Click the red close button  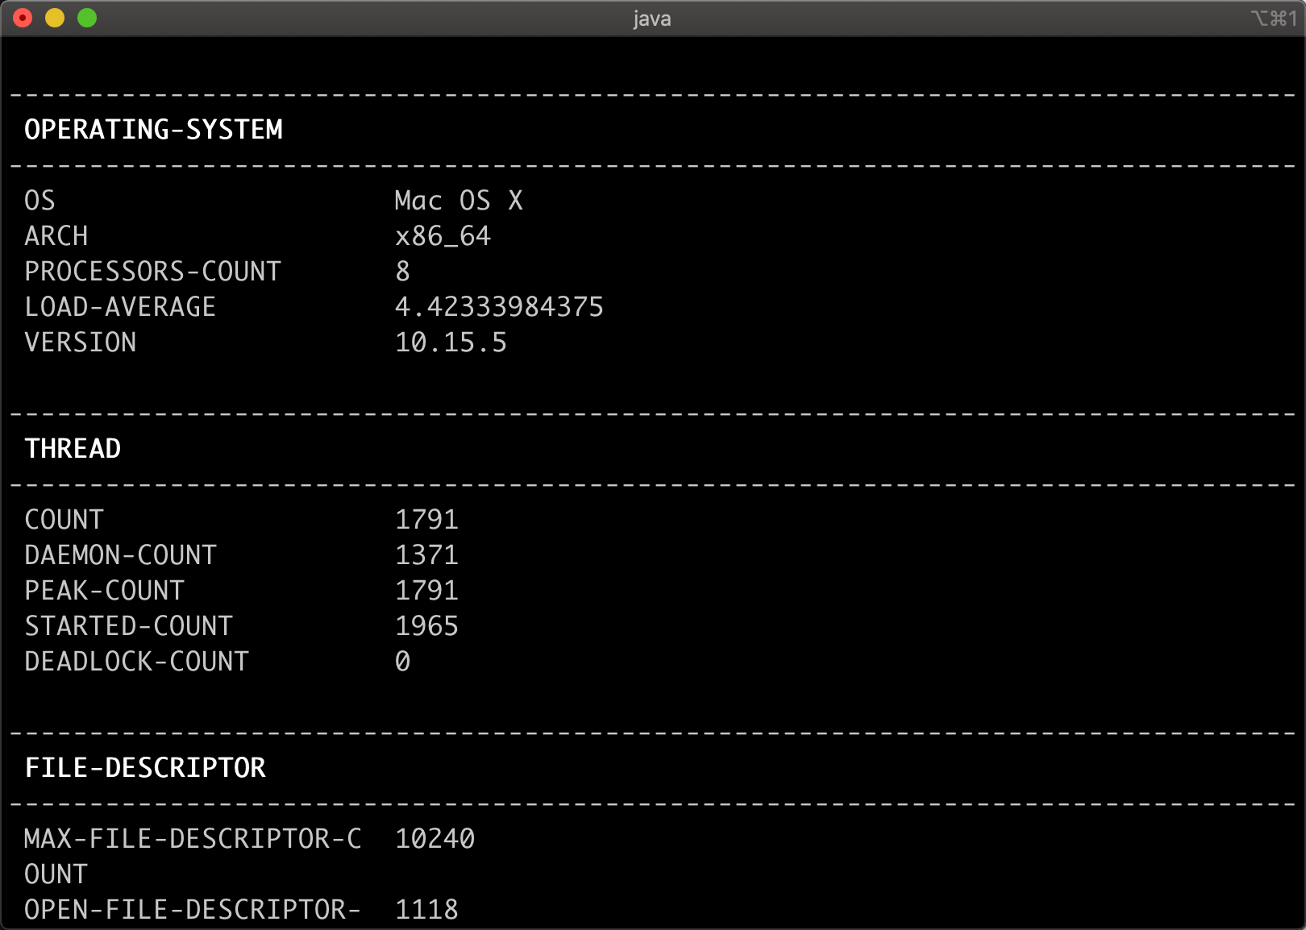23,17
